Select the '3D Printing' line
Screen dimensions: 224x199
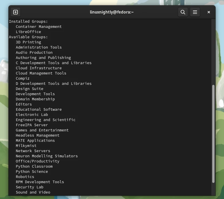(28, 42)
